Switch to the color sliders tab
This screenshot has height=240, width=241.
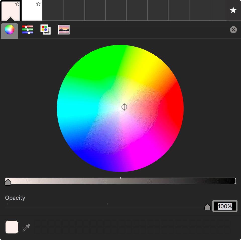[x=28, y=29]
